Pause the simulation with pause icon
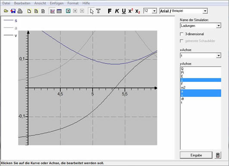Viewport: 229px width, 166px height. (82, 11)
